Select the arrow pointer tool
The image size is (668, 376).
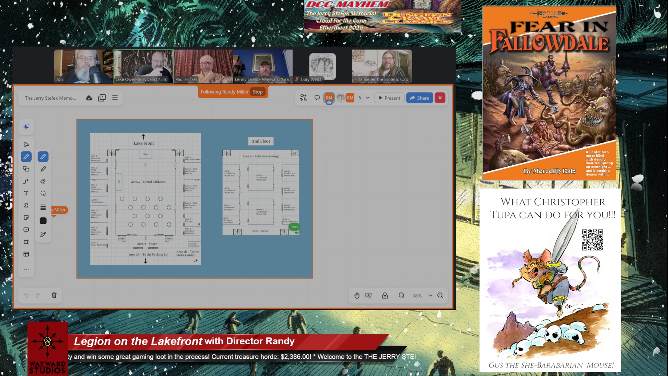click(26, 145)
